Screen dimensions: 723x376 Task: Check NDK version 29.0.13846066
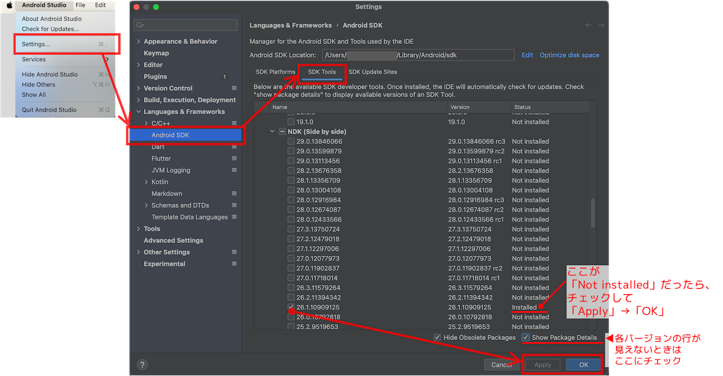[x=291, y=141]
